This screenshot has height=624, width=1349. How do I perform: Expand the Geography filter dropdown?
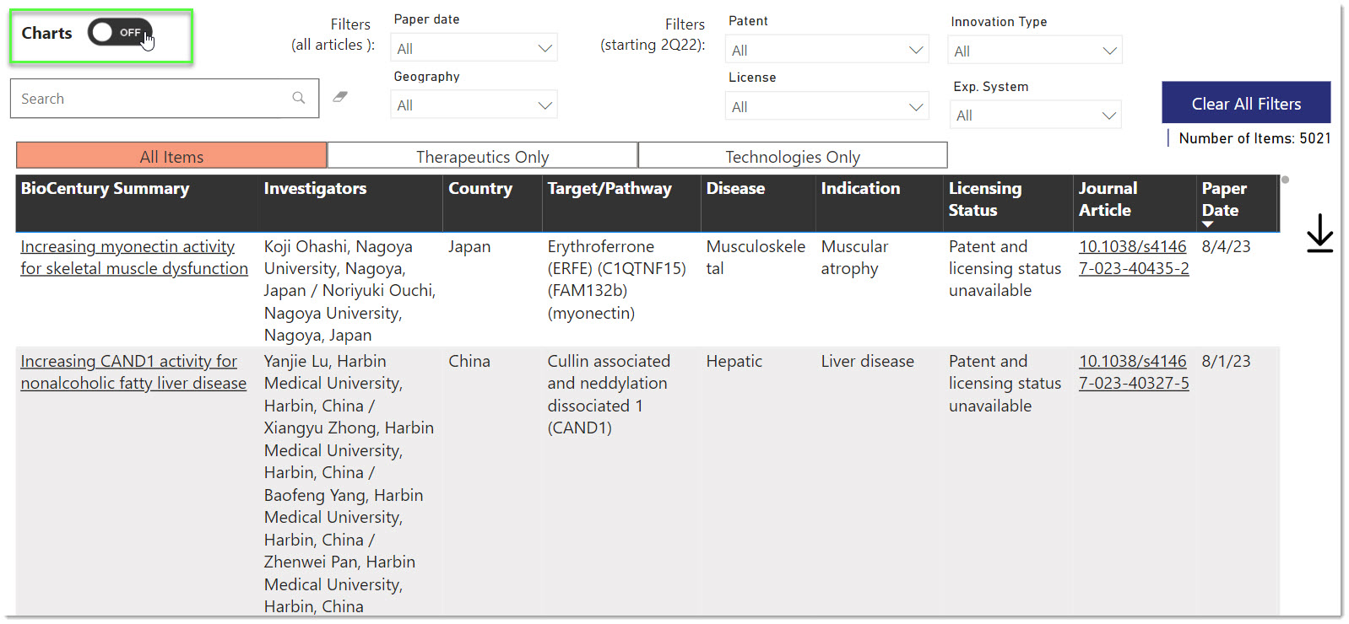(474, 105)
